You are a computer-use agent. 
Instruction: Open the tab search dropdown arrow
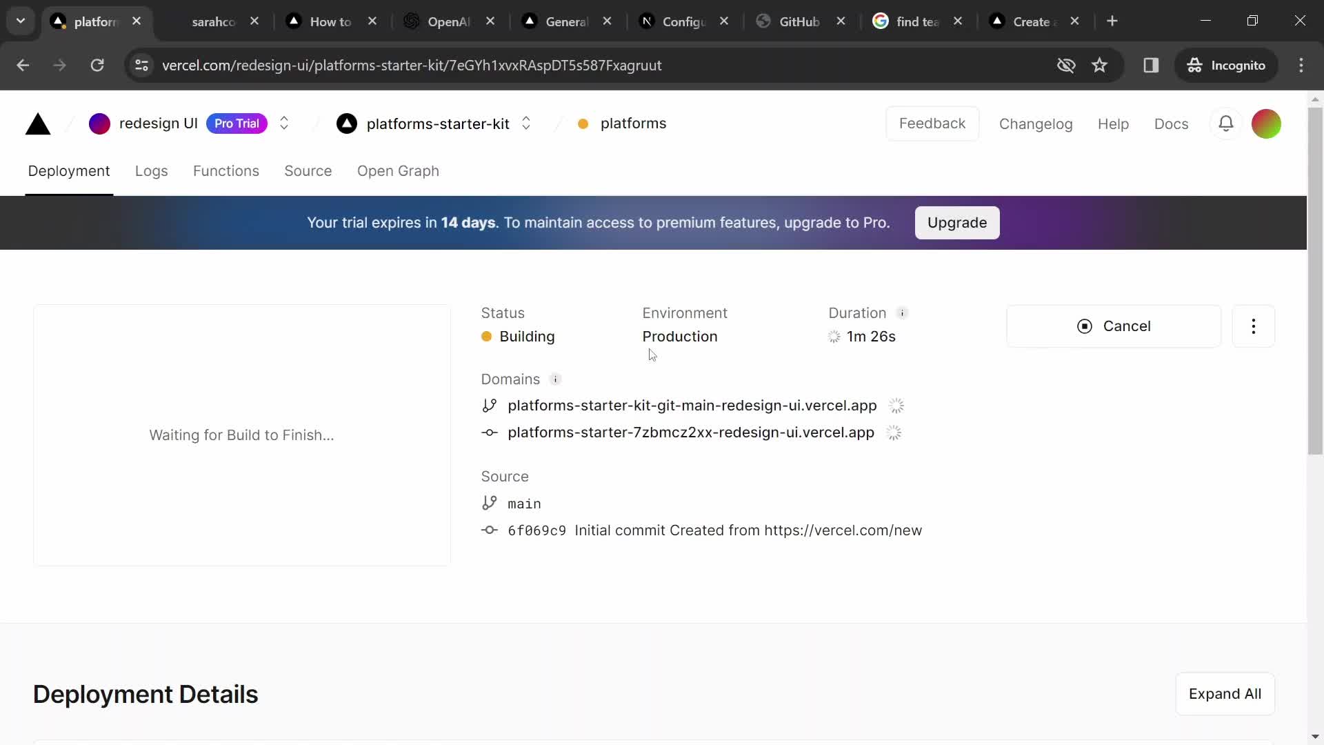(21, 21)
